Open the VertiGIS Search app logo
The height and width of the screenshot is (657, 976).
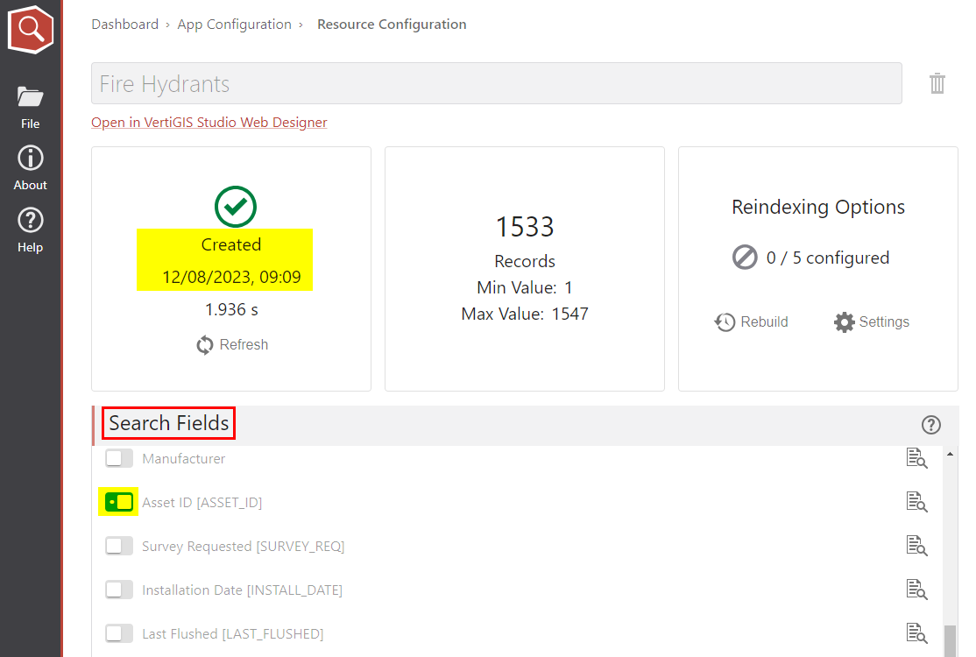tap(31, 29)
